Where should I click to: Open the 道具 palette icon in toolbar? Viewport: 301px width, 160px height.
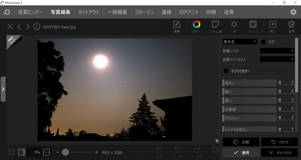coord(291,25)
